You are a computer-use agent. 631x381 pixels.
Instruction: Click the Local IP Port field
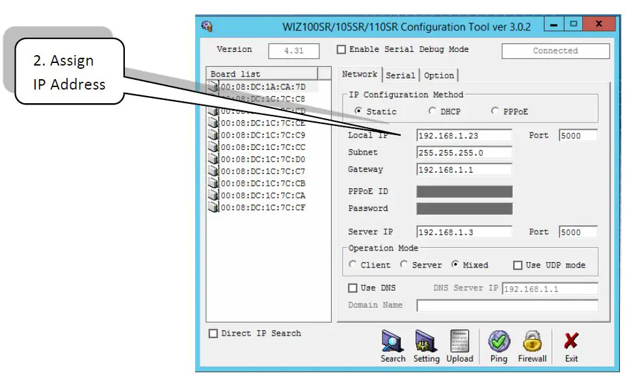pyautogui.click(x=578, y=136)
